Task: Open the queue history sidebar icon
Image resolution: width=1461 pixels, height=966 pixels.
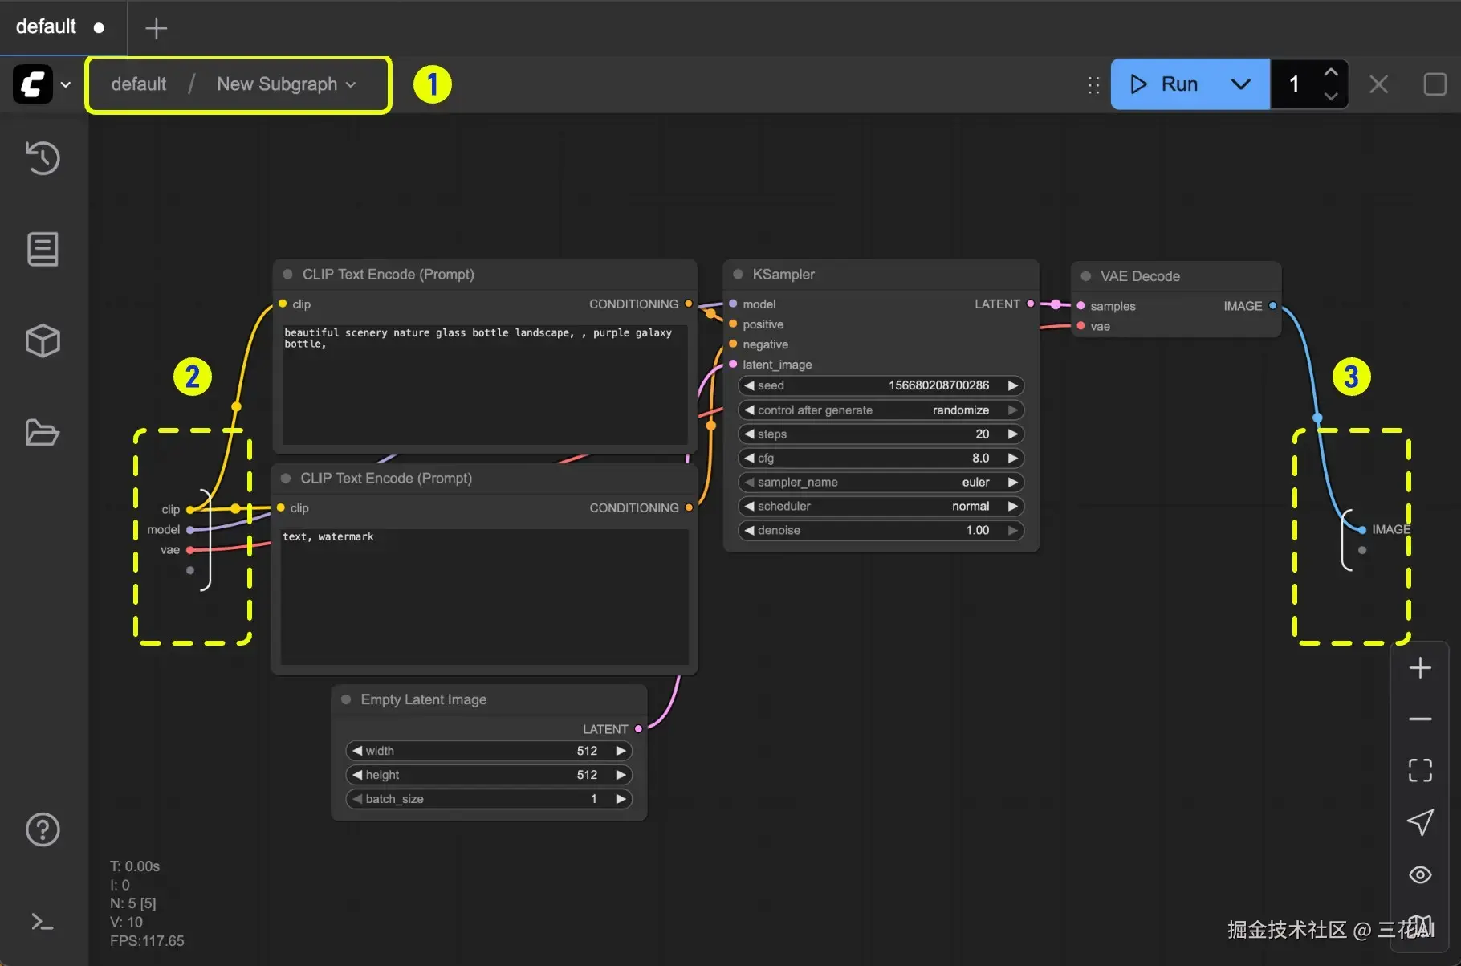Action: point(43,157)
